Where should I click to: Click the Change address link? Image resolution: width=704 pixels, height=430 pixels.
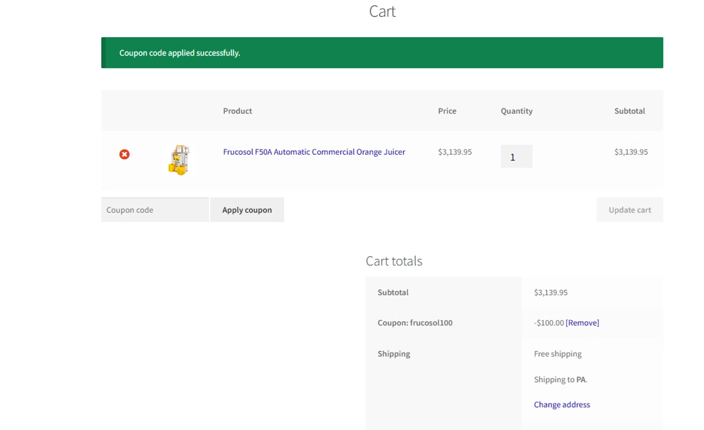pyautogui.click(x=562, y=405)
